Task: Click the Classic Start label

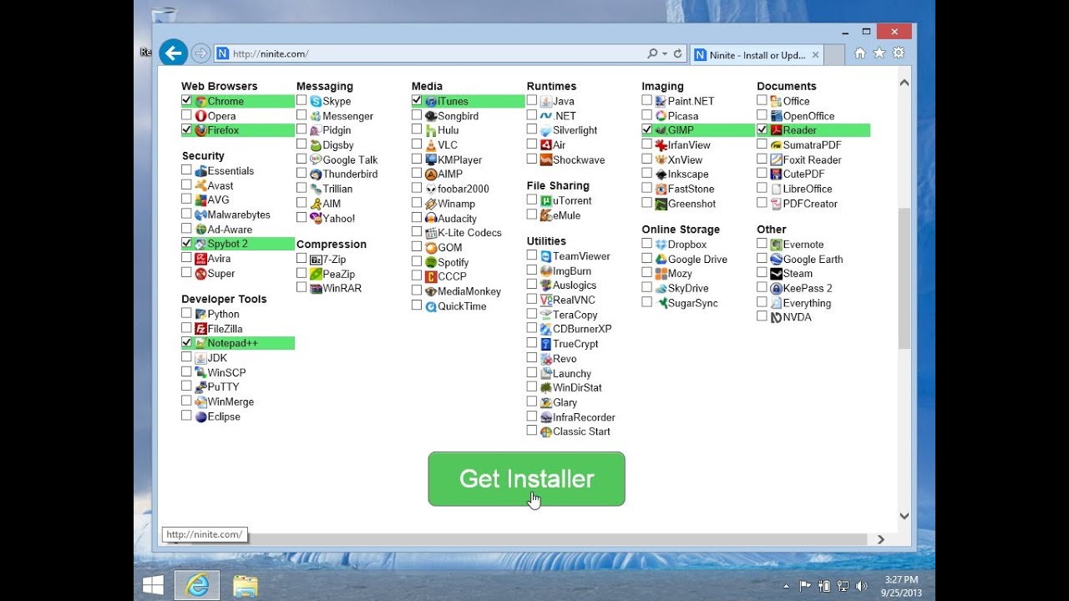Action: tap(581, 432)
